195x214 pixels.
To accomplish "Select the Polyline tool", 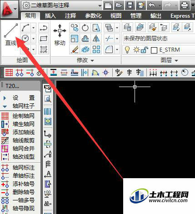I will click(x=44, y=28).
